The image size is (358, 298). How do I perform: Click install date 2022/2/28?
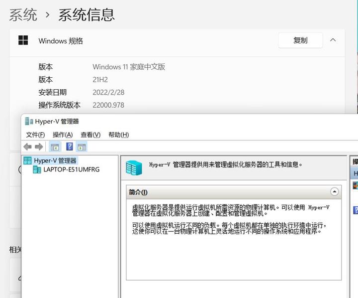tap(108, 92)
